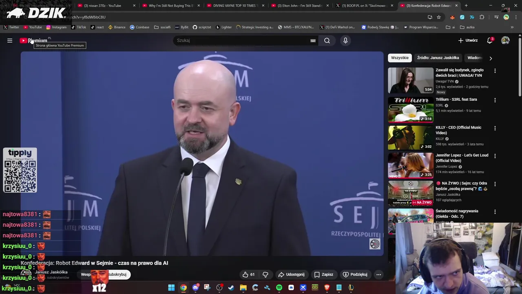Open options for Świadomość nagrywania video
Screen dimensions: 522x294
coord(495,212)
